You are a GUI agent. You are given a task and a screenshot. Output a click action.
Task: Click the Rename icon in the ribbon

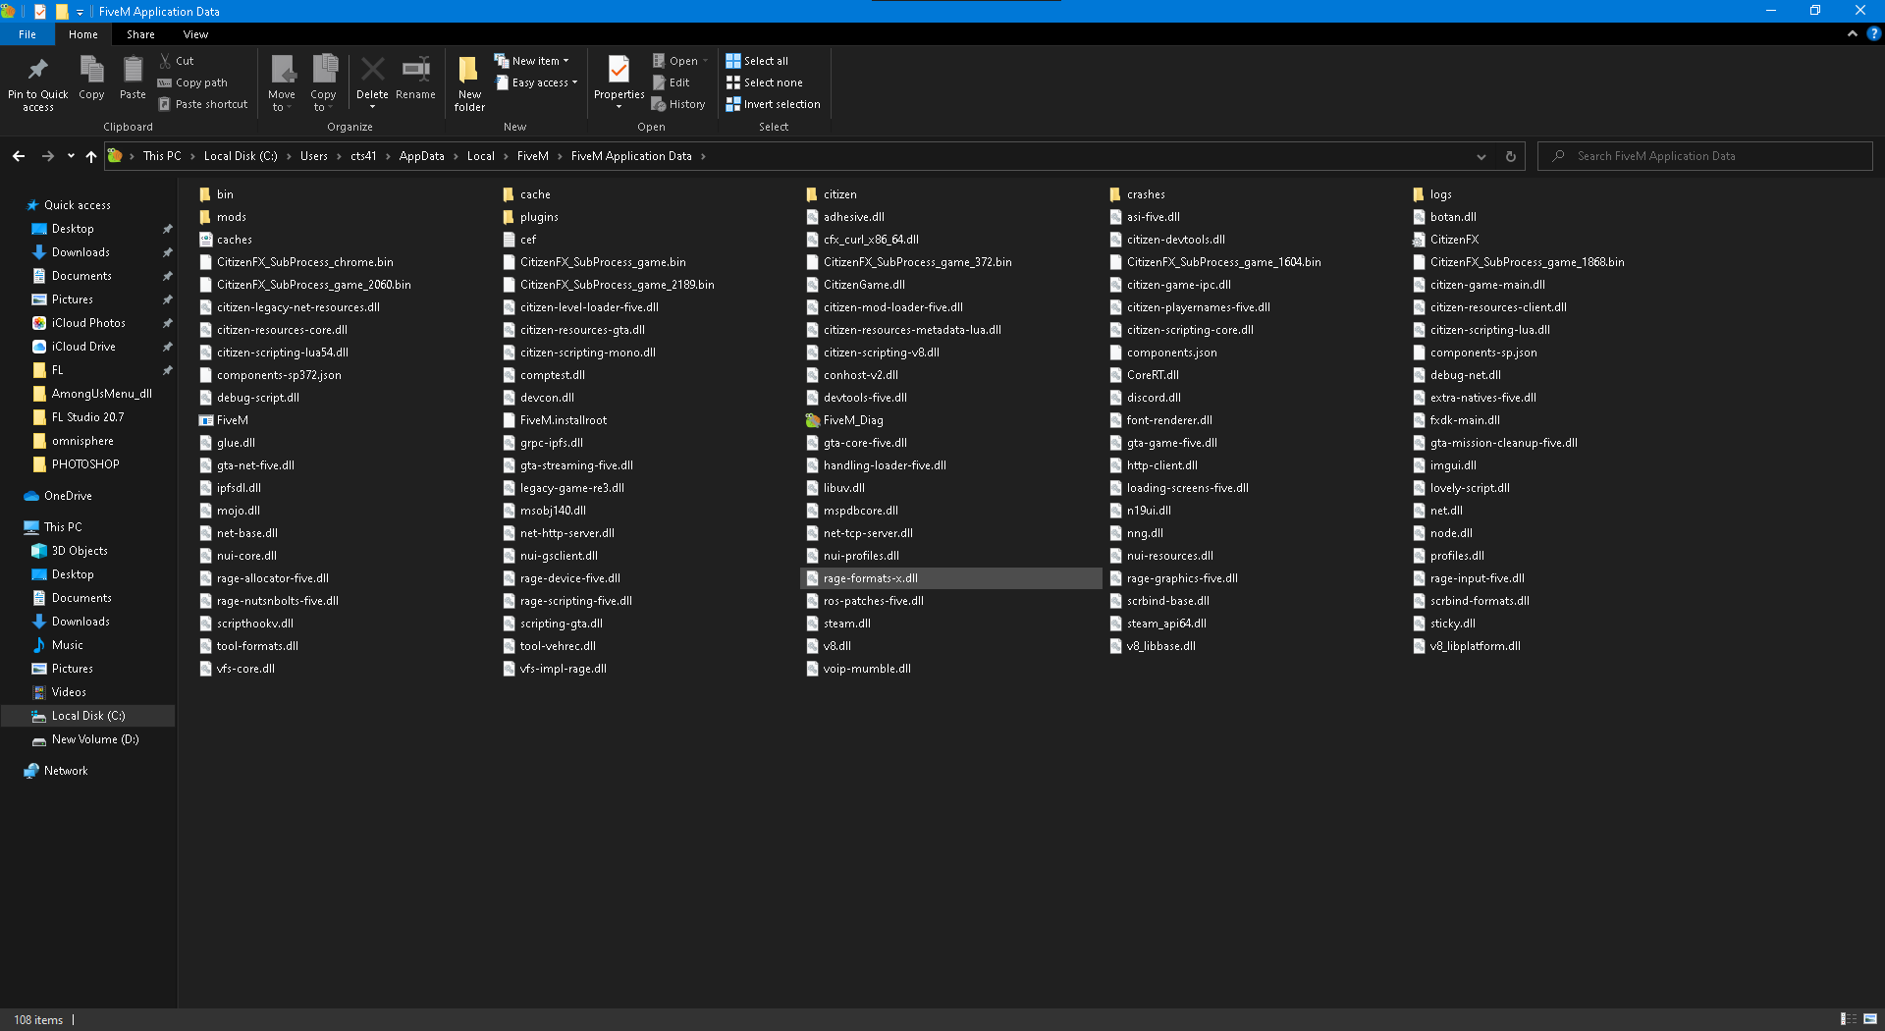[415, 71]
